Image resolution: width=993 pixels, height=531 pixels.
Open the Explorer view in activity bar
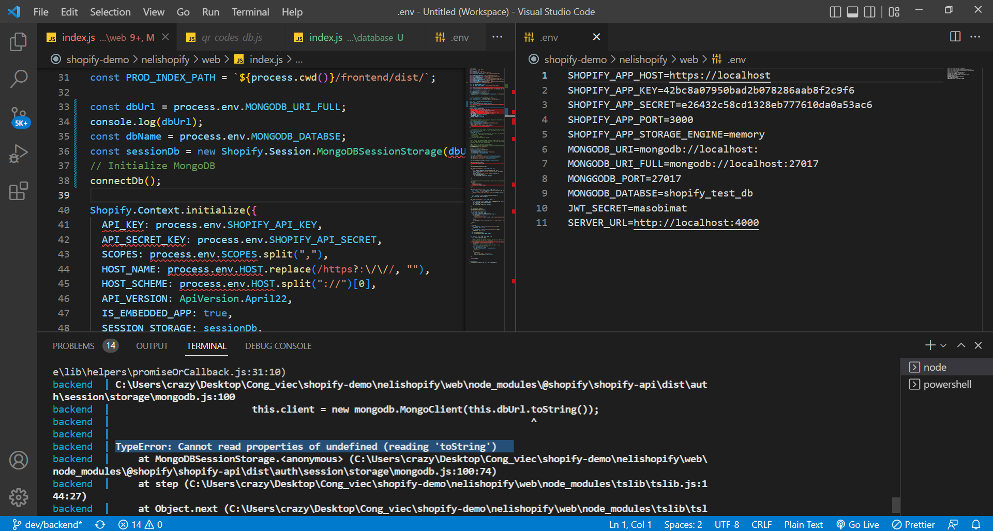pyautogui.click(x=19, y=42)
